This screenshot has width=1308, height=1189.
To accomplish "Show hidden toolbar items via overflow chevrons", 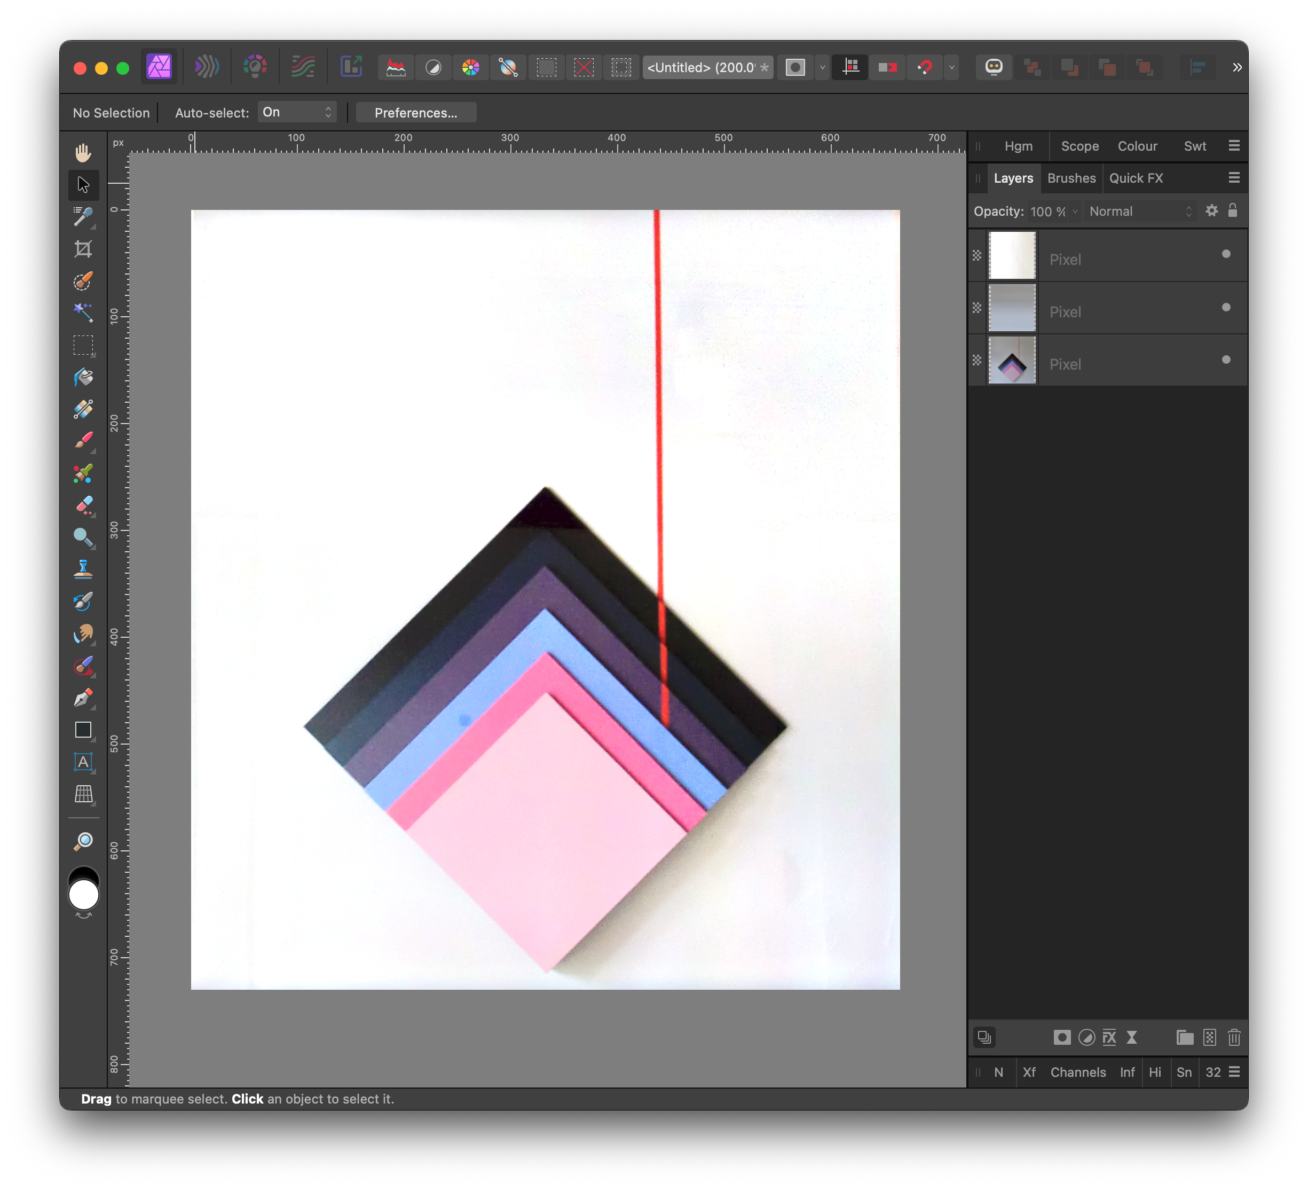I will pyautogui.click(x=1236, y=67).
